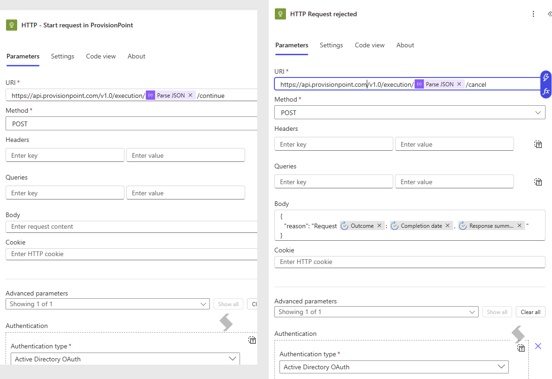Image resolution: width=552 pixels, height=379 pixels.
Task: Open Authentication type dropdown in rejected panel
Action: point(394,367)
